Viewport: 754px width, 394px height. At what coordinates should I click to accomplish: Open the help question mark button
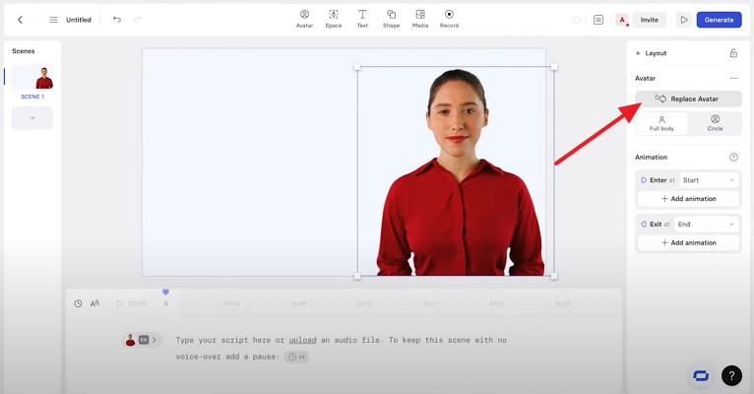pyautogui.click(x=731, y=375)
